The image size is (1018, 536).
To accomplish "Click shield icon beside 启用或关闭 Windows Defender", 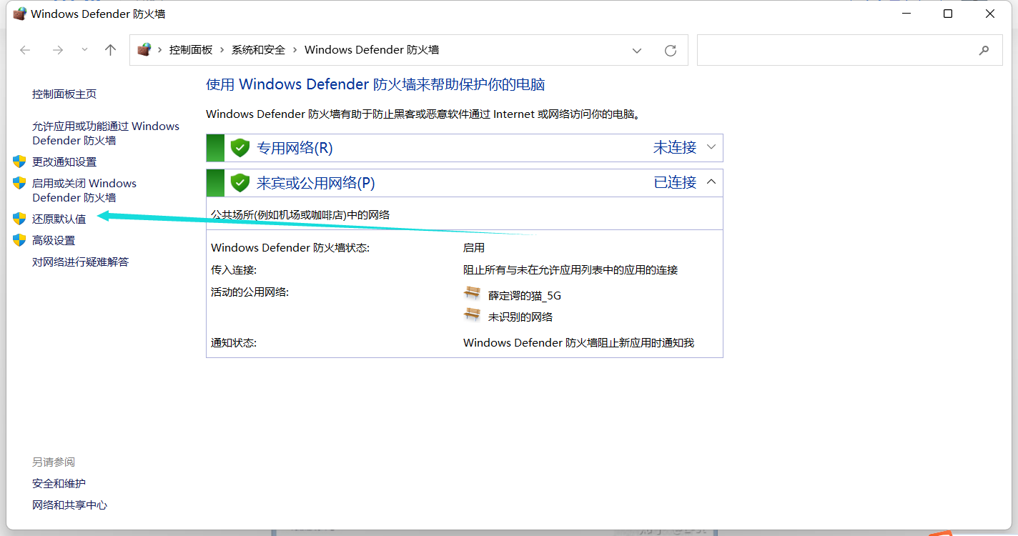I will click(x=19, y=183).
